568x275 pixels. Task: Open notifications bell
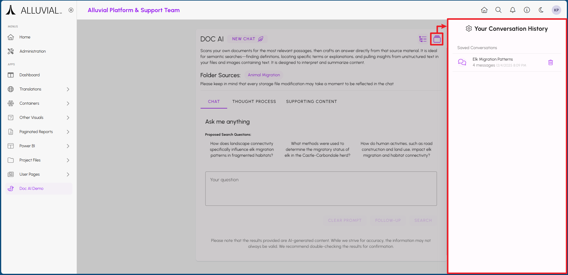(x=513, y=10)
